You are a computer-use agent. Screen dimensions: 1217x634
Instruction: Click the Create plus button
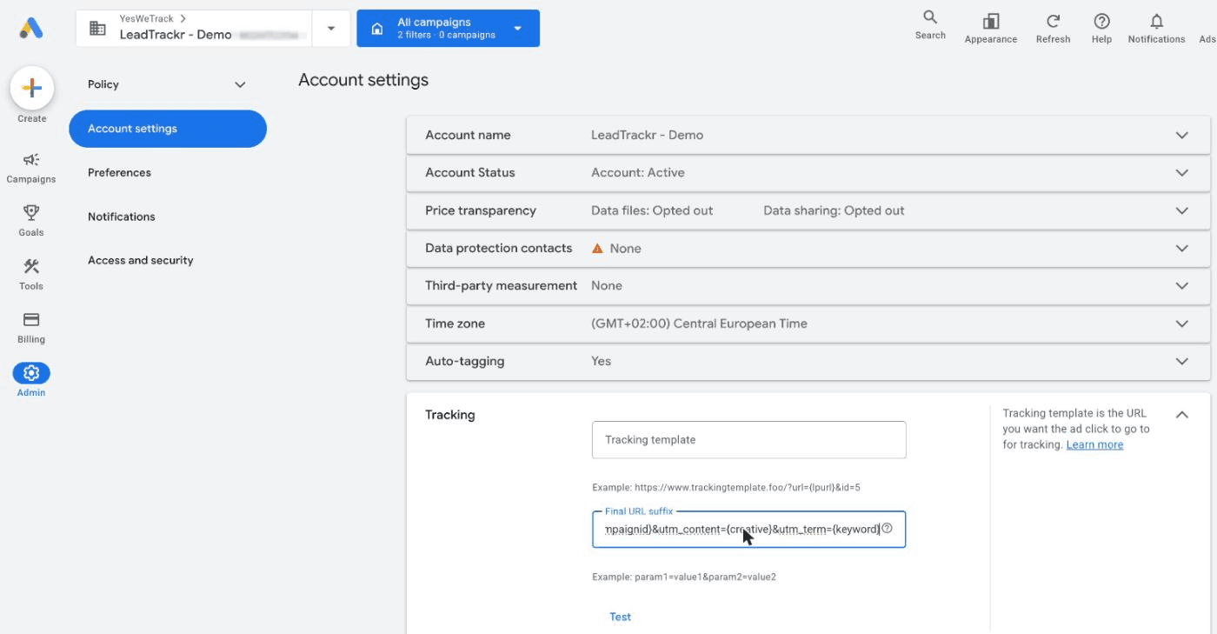pyautogui.click(x=31, y=88)
